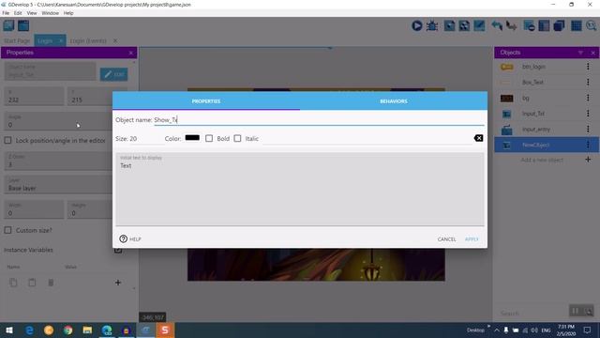The width and height of the screenshot is (600, 338).
Task: Open the Help menu
Action: point(68,13)
